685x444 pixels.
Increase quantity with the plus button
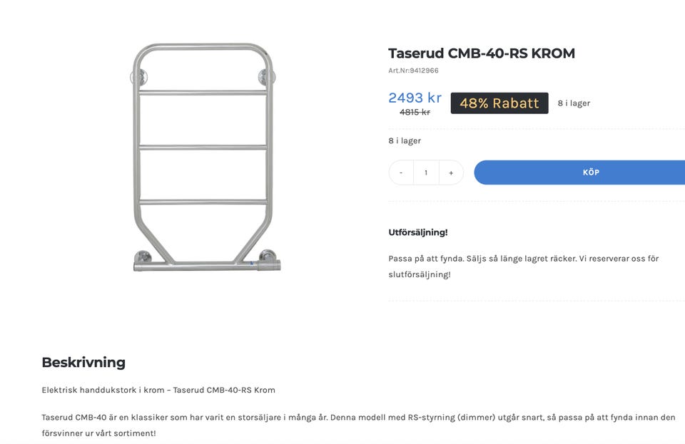click(451, 172)
